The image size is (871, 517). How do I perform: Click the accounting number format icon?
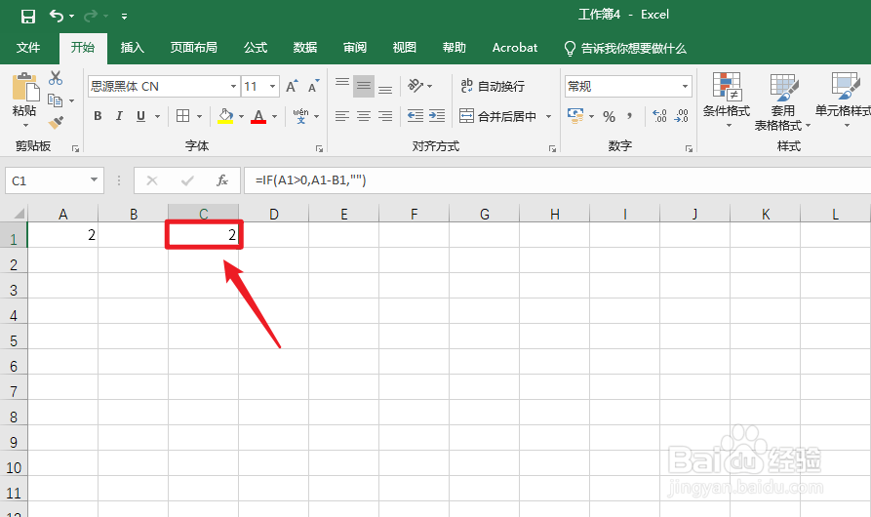pyautogui.click(x=575, y=115)
